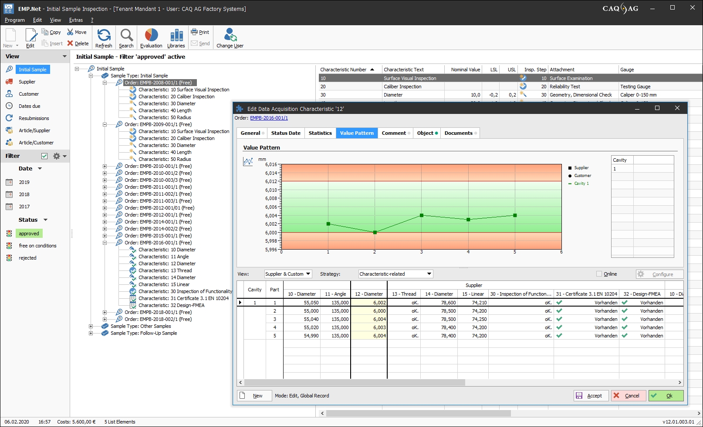Viewport: 703px width, 427px height.
Task: Select Dates due in the View sidebar
Action: (29, 106)
